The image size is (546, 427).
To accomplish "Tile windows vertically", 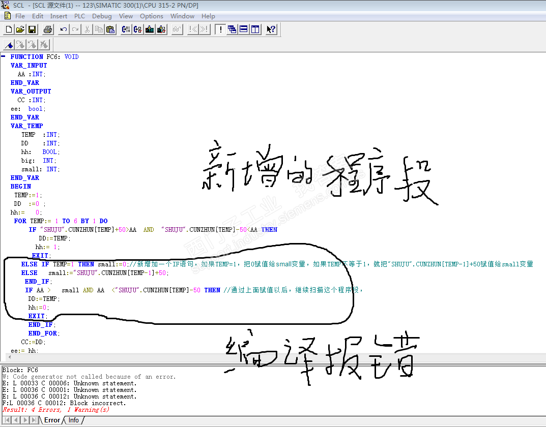I will 255,29.
